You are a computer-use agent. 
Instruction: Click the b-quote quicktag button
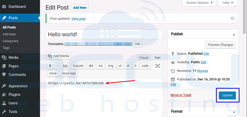[x=78, y=66]
